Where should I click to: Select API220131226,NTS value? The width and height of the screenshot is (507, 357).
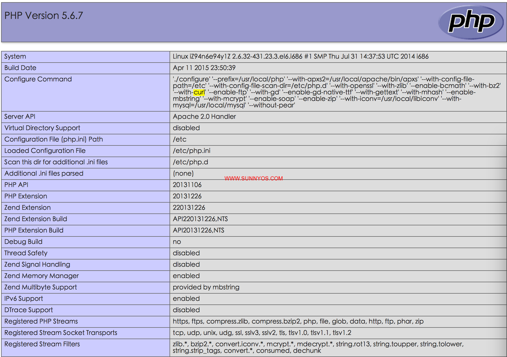[200, 219]
